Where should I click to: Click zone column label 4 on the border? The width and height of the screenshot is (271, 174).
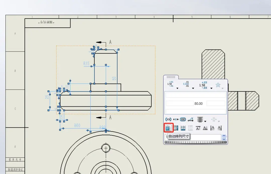pyautogui.click(x=154, y=17)
